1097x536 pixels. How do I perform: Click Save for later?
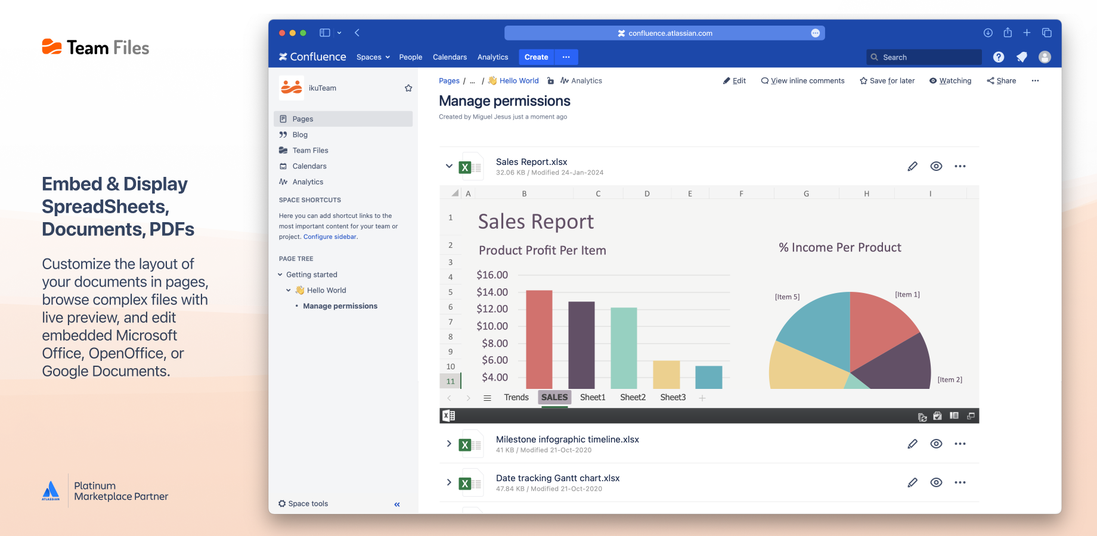click(x=887, y=81)
